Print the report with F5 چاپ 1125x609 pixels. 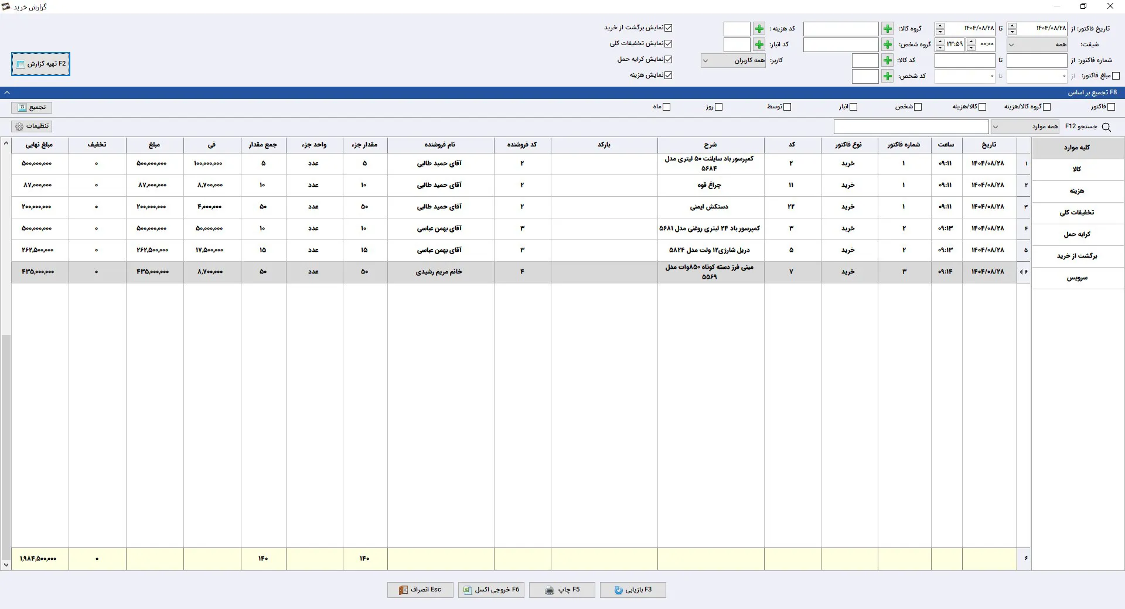click(x=562, y=590)
